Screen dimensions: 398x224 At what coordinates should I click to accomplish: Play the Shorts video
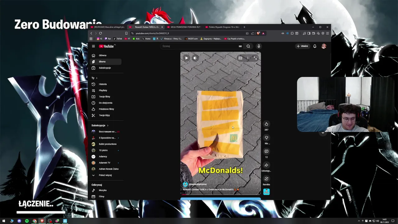[x=186, y=58]
